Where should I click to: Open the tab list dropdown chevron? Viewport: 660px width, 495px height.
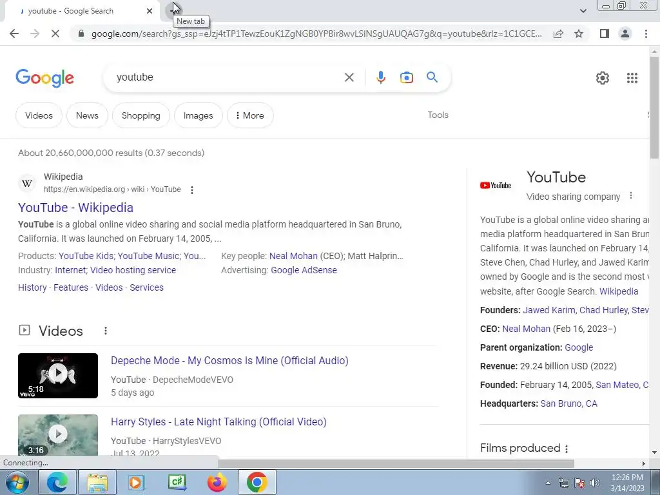pyautogui.click(x=583, y=11)
